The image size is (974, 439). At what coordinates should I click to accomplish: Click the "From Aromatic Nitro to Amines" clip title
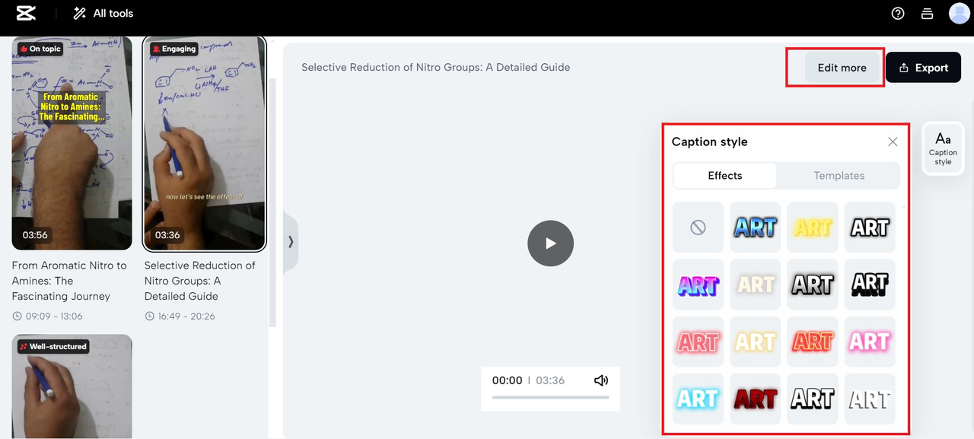point(69,281)
